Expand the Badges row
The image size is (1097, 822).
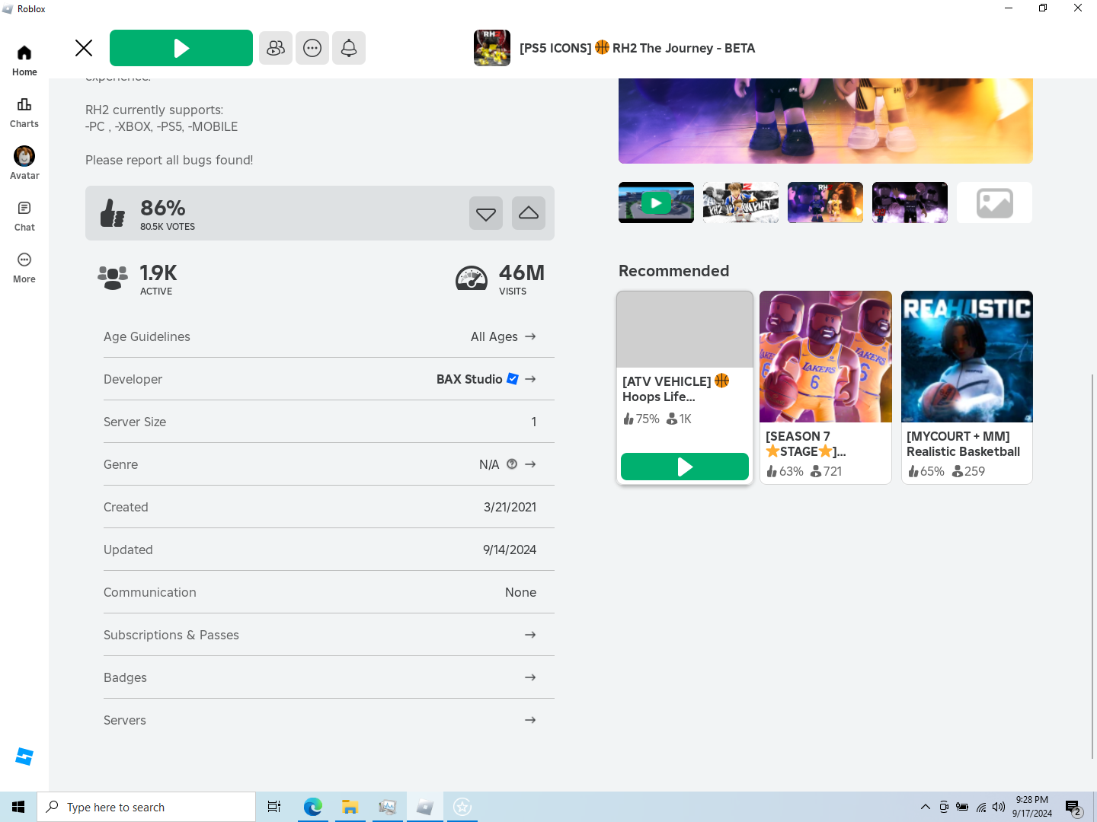click(x=329, y=677)
